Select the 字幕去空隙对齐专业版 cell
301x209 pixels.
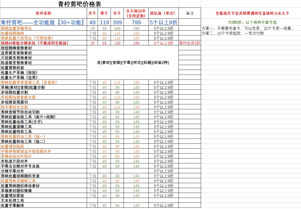44,166
